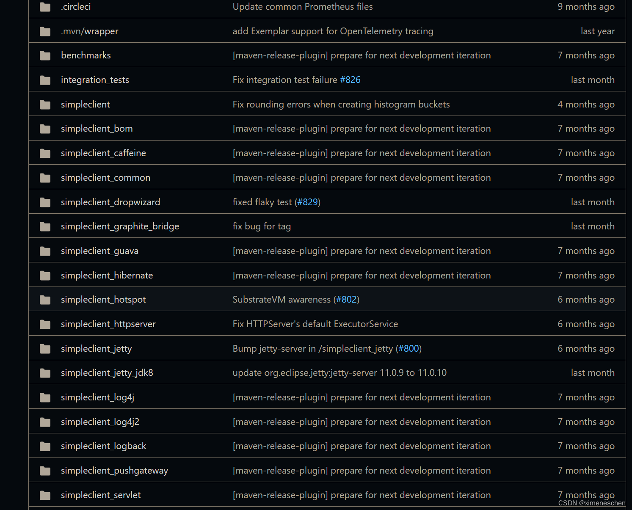Browse the simpleclient_pushgateway directory

pos(114,471)
